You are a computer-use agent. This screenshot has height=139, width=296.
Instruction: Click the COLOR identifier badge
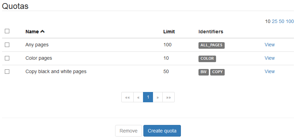pos(207,58)
